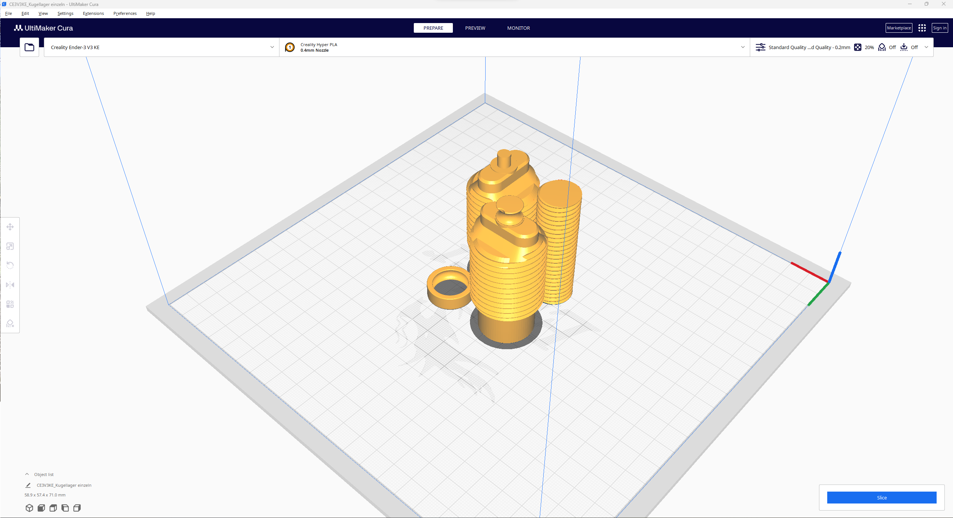Select the Mirror tool in left toolbar
Image resolution: width=953 pixels, height=518 pixels.
pyautogui.click(x=10, y=285)
